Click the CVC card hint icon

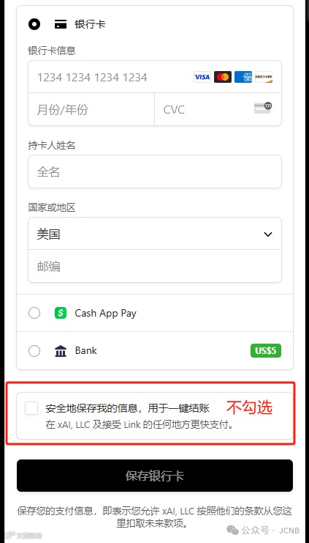pos(263,108)
